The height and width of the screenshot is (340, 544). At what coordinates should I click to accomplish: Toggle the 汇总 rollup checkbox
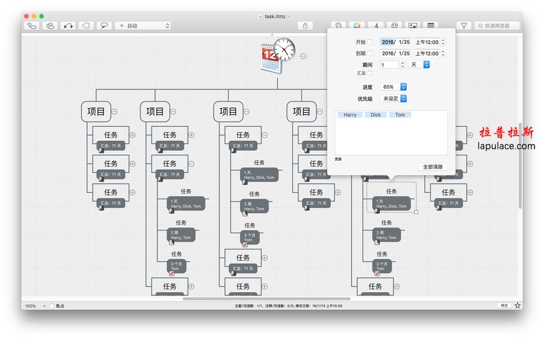tap(370, 73)
